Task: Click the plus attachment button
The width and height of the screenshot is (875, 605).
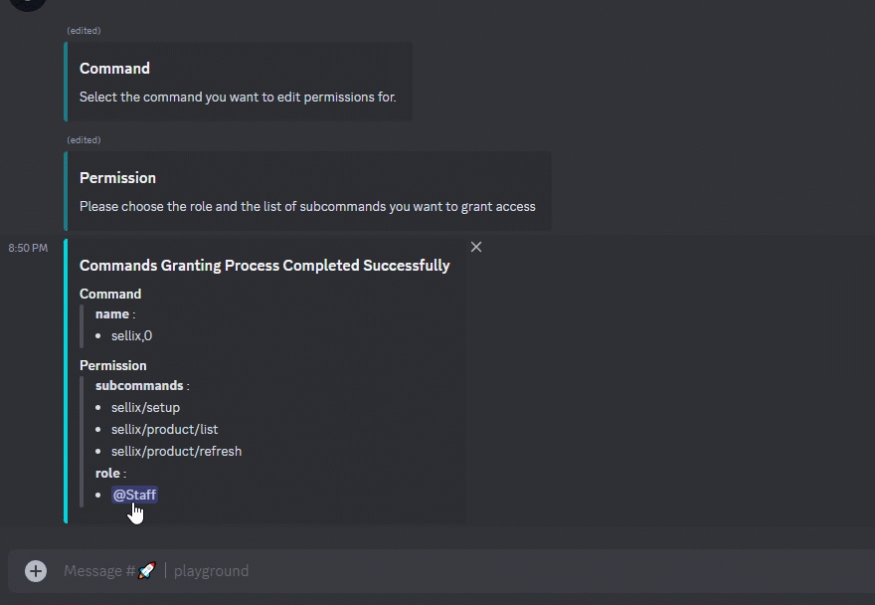Action: (36, 570)
